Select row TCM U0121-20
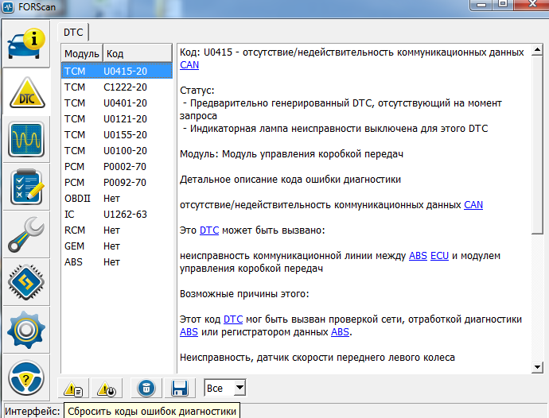 117,119
